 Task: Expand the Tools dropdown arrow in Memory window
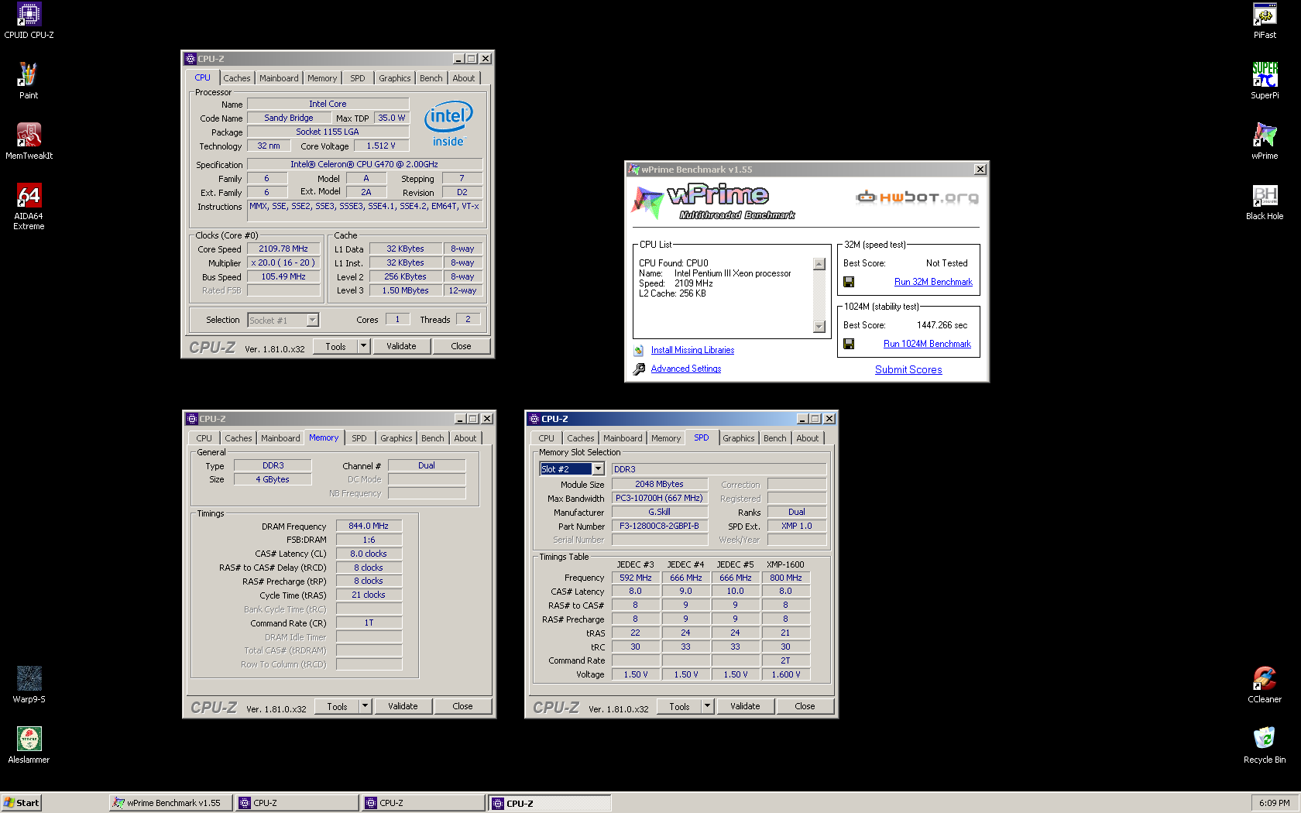[x=366, y=706]
